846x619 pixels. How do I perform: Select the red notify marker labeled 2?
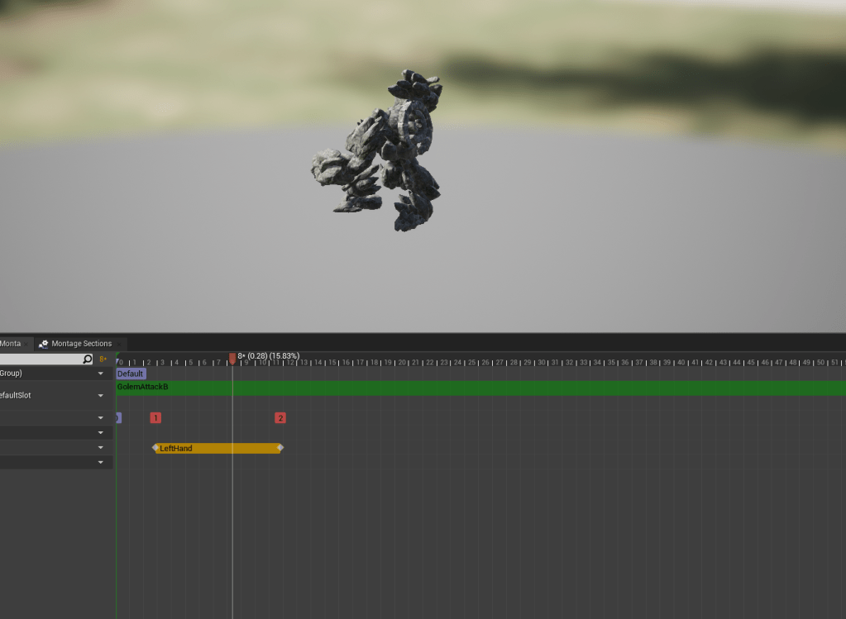[280, 418]
